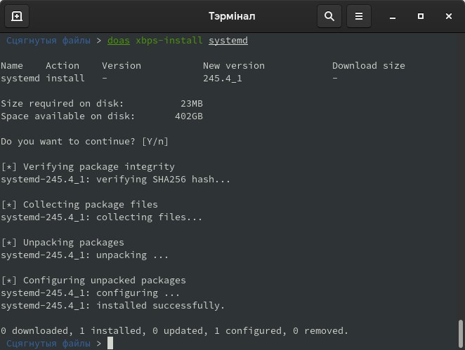Click the '245.4_1' new version value
This screenshot has width=465, height=350.
coord(223,79)
